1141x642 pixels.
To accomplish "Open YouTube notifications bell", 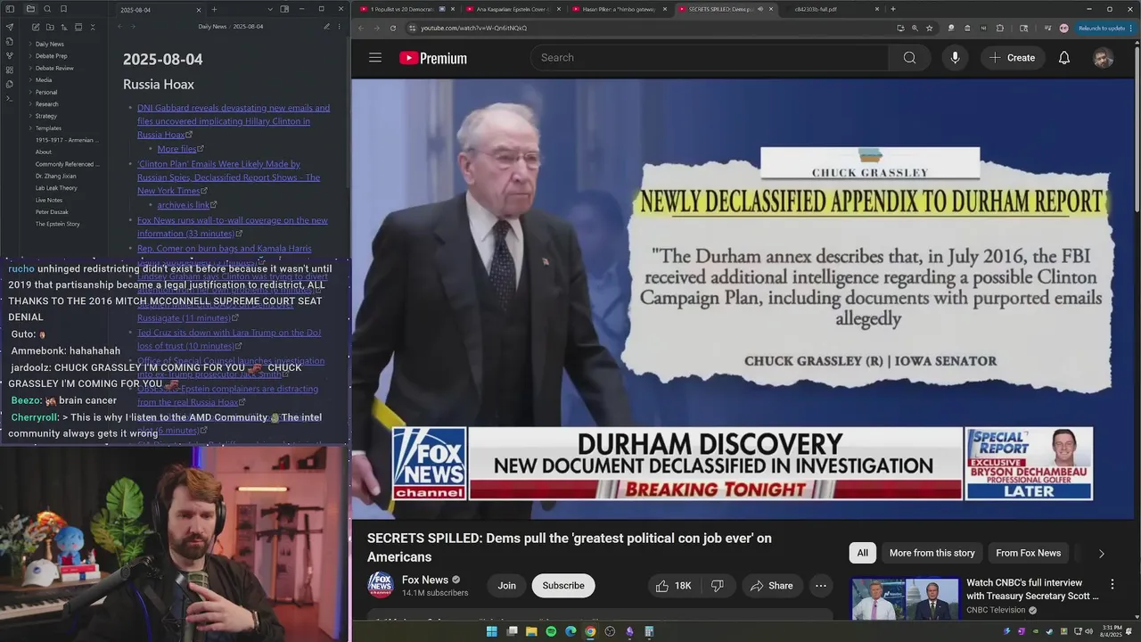I will click(1063, 58).
